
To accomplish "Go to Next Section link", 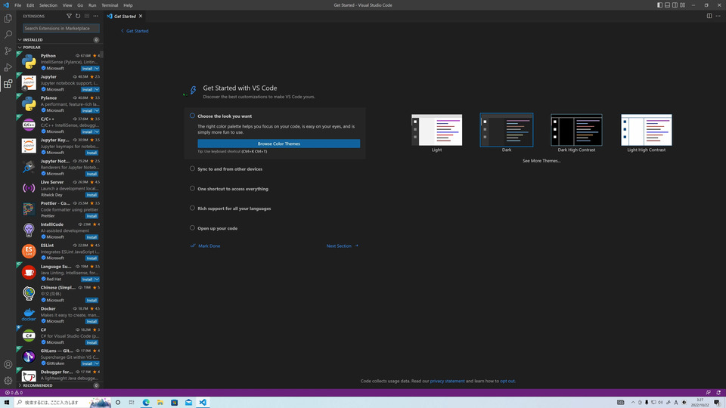I will pyautogui.click(x=342, y=246).
